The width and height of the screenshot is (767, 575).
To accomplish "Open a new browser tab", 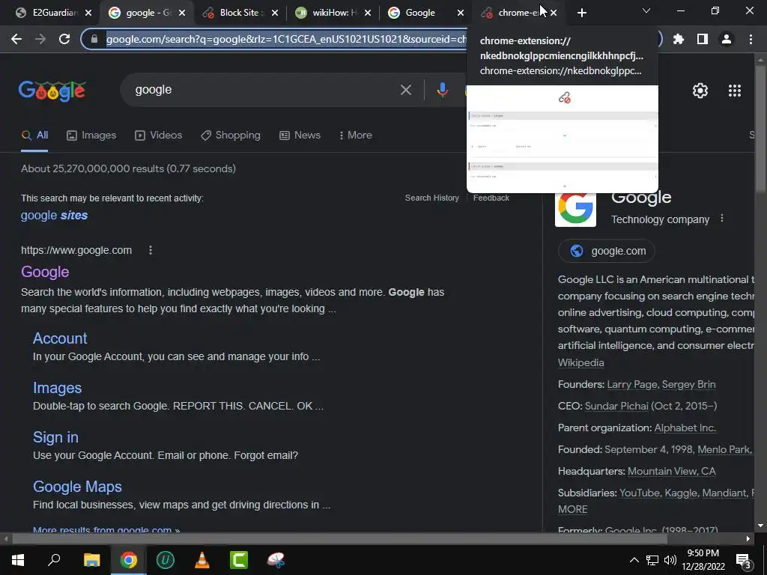I will [x=581, y=13].
